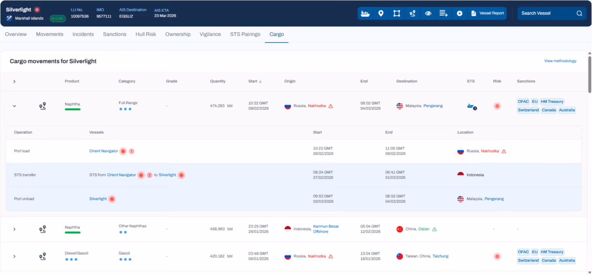The height and width of the screenshot is (275, 592).
Task: Click route icon in 420,182 bbl row
Action: (x=42, y=256)
